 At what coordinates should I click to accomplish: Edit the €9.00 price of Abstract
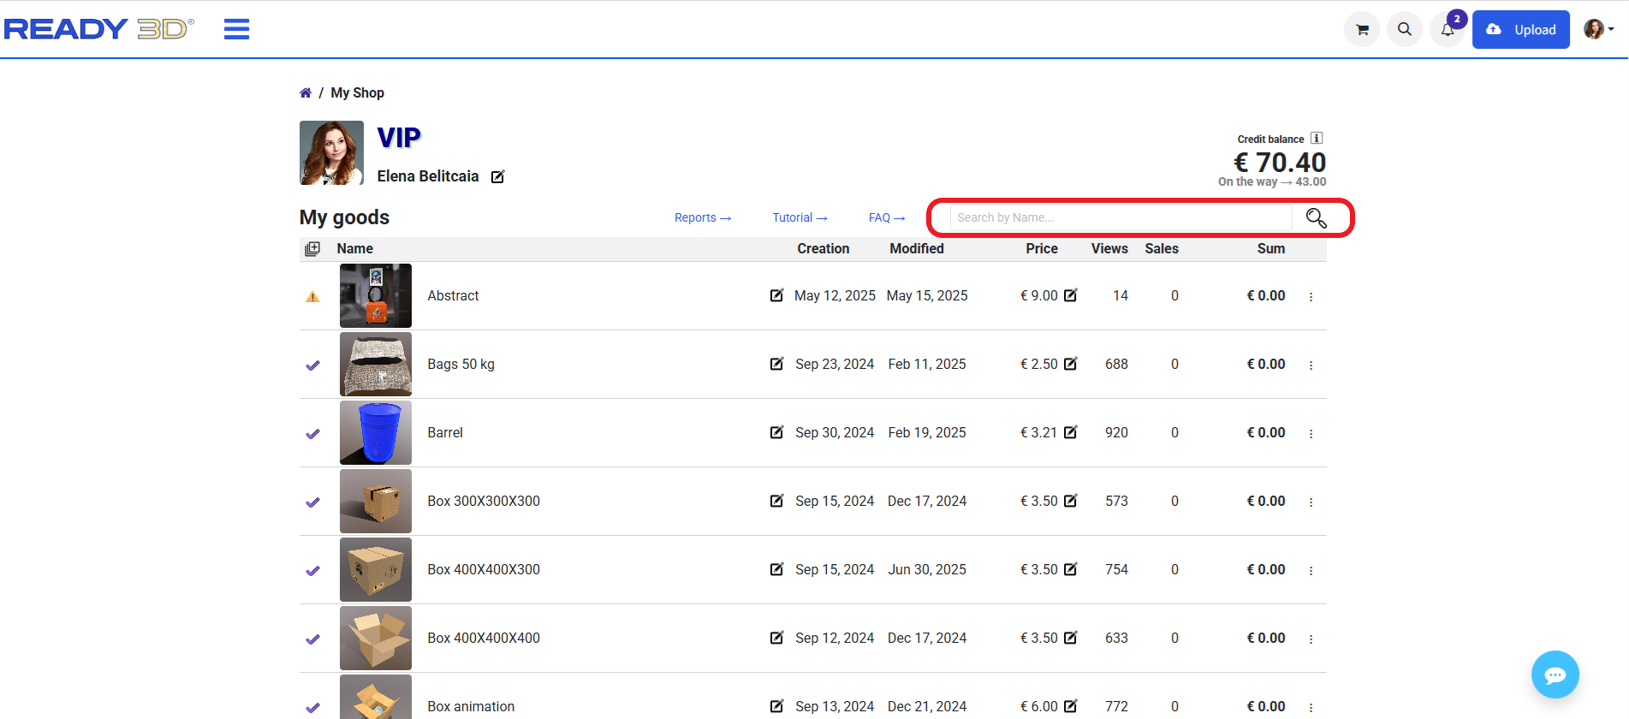1070,295
